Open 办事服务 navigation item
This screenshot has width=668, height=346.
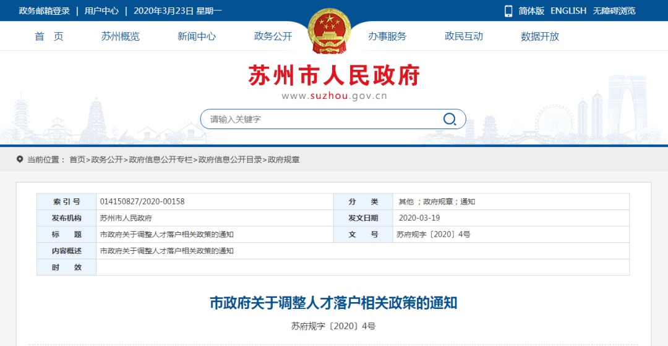pyautogui.click(x=387, y=36)
